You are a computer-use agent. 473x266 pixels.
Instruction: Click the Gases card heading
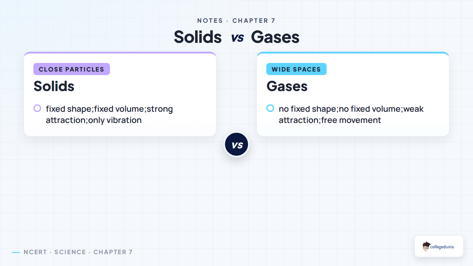(x=287, y=86)
